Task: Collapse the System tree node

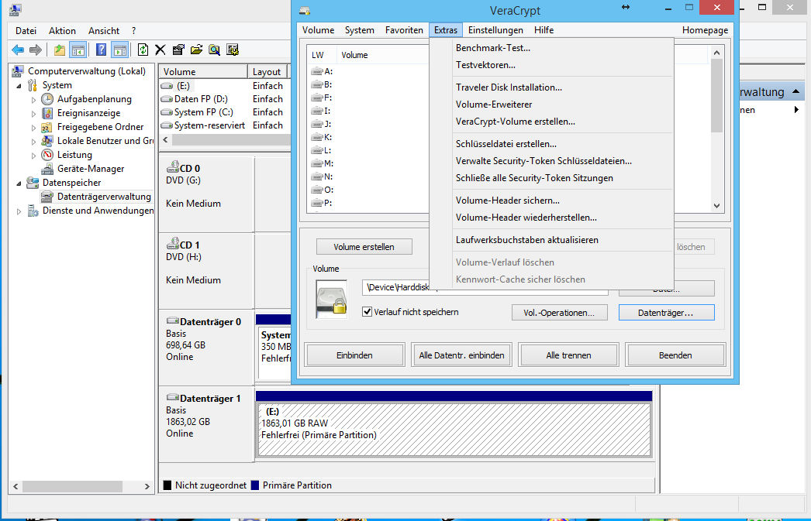Action: coord(19,86)
